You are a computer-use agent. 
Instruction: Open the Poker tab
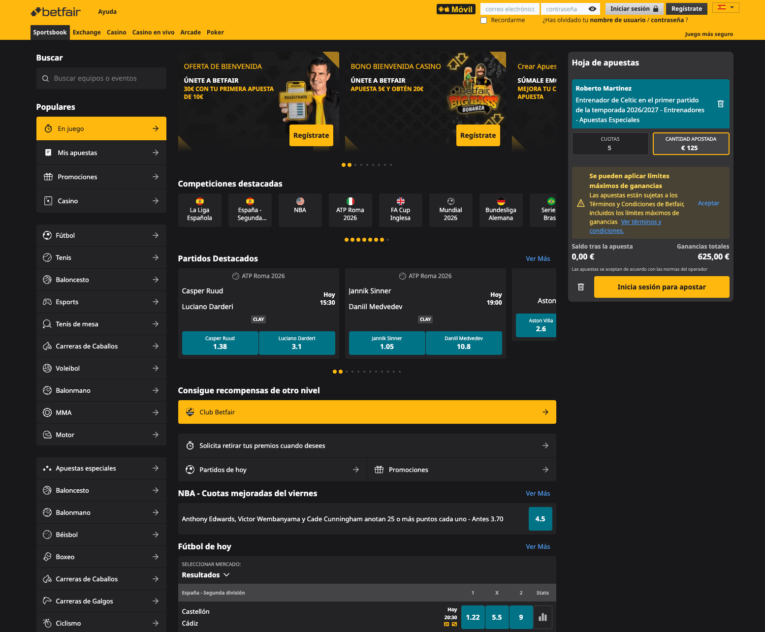(215, 32)
